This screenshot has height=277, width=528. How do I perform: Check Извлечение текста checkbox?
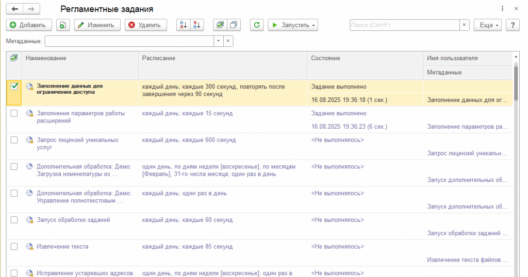click(x=14, y=247)
